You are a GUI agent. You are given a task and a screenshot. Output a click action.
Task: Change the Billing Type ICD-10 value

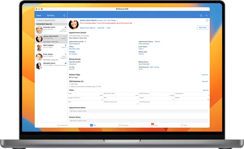(141, 54)
